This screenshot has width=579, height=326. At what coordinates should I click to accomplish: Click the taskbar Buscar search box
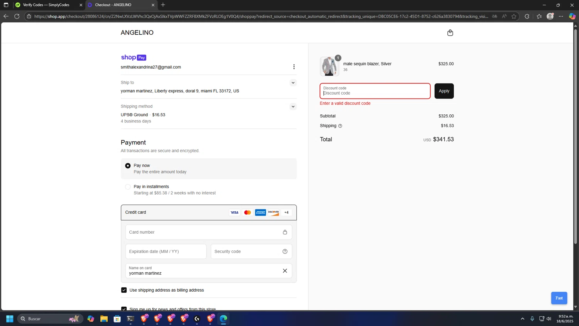[x=50, y=319]
